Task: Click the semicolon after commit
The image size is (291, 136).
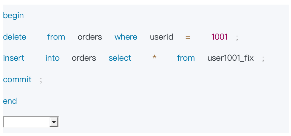Action: [x=41, y=80]
